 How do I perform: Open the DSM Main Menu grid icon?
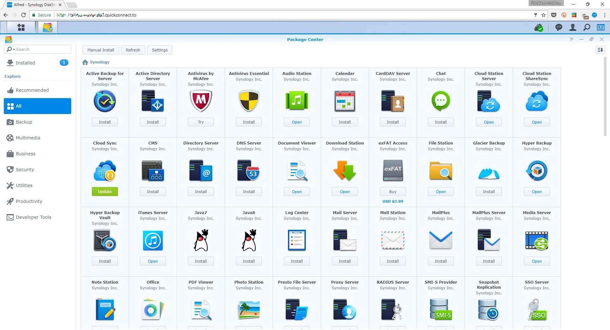point(21,28)
